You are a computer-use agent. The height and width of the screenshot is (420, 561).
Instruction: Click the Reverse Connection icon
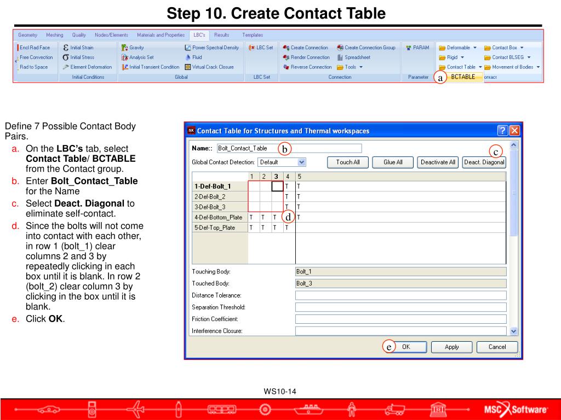[286, 67]
